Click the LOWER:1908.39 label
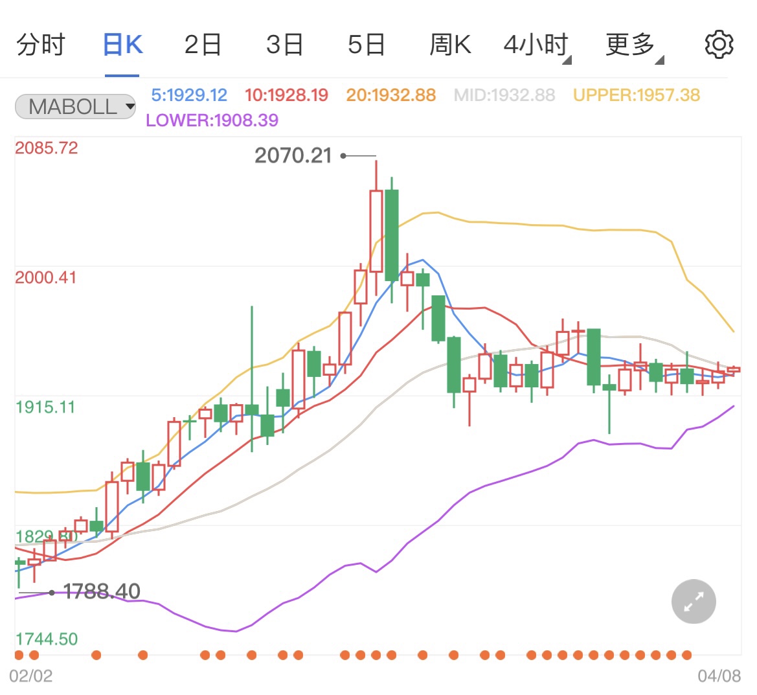 click(x=212, y=120)
